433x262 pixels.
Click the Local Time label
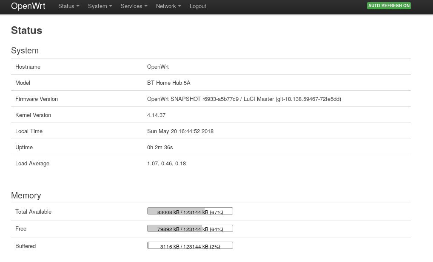(x=29, y=131)
